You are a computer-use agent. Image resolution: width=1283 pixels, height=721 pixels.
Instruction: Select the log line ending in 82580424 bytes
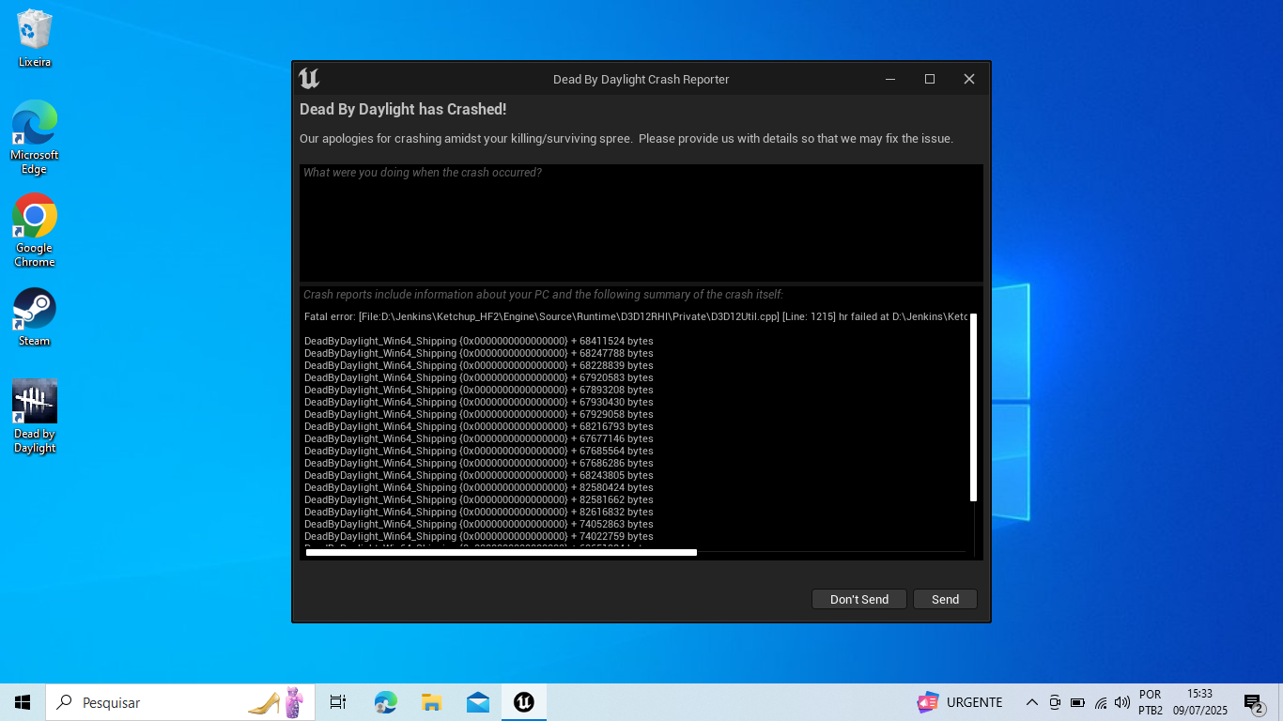pyautogui.click(x=479, y=487)
